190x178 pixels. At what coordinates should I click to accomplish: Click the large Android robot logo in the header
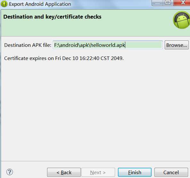tap(182, 20)
